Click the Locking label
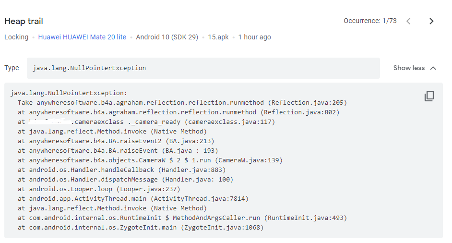 [16, 37]
